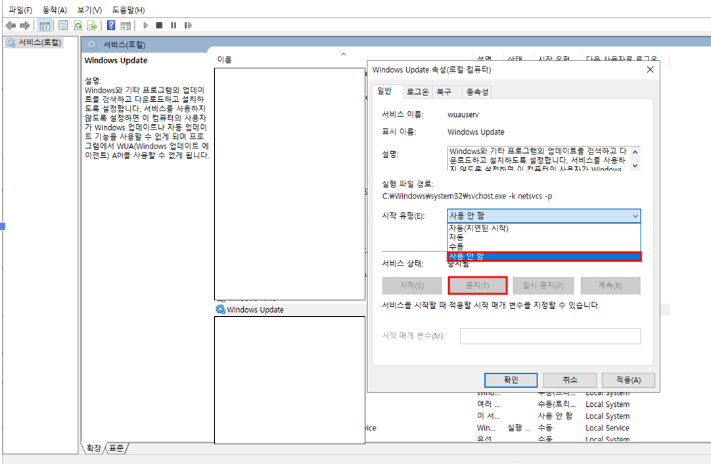The height and width of the screenshot is (464, 711).
Task: Open the 도움말(H) menu
Action: point(128,9)
